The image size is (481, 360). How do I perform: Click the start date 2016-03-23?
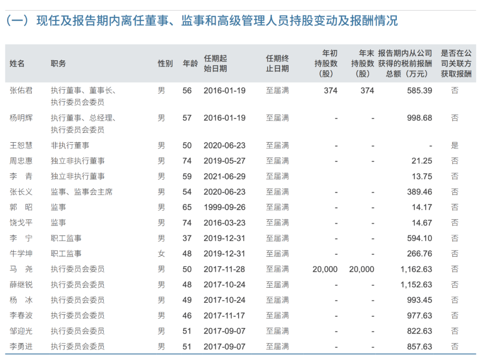tap(224, 223)
